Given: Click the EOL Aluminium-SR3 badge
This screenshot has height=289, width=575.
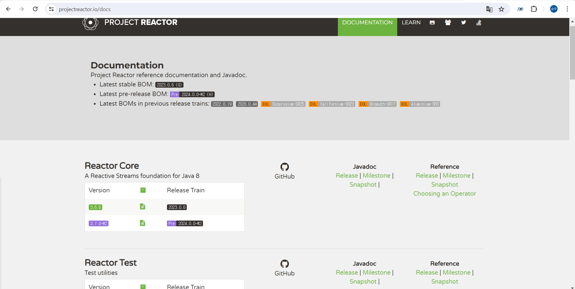Looking at the screenshot, I should 420,104.
